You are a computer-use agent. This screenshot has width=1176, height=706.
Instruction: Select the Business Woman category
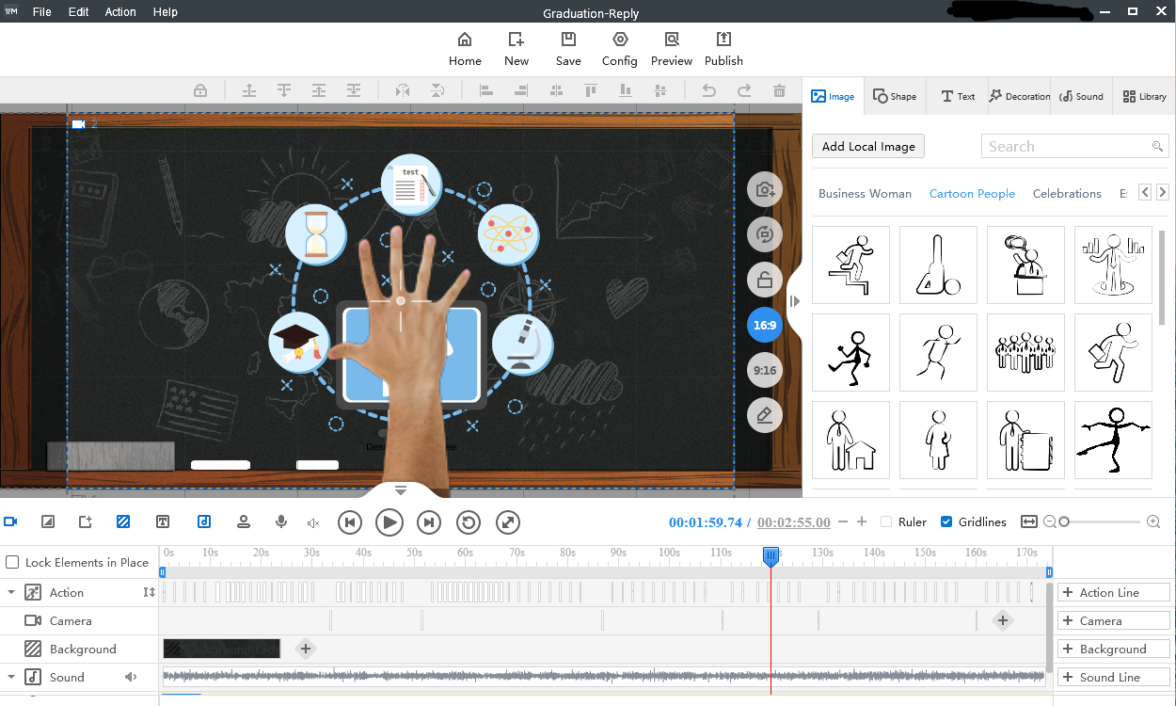865,193
